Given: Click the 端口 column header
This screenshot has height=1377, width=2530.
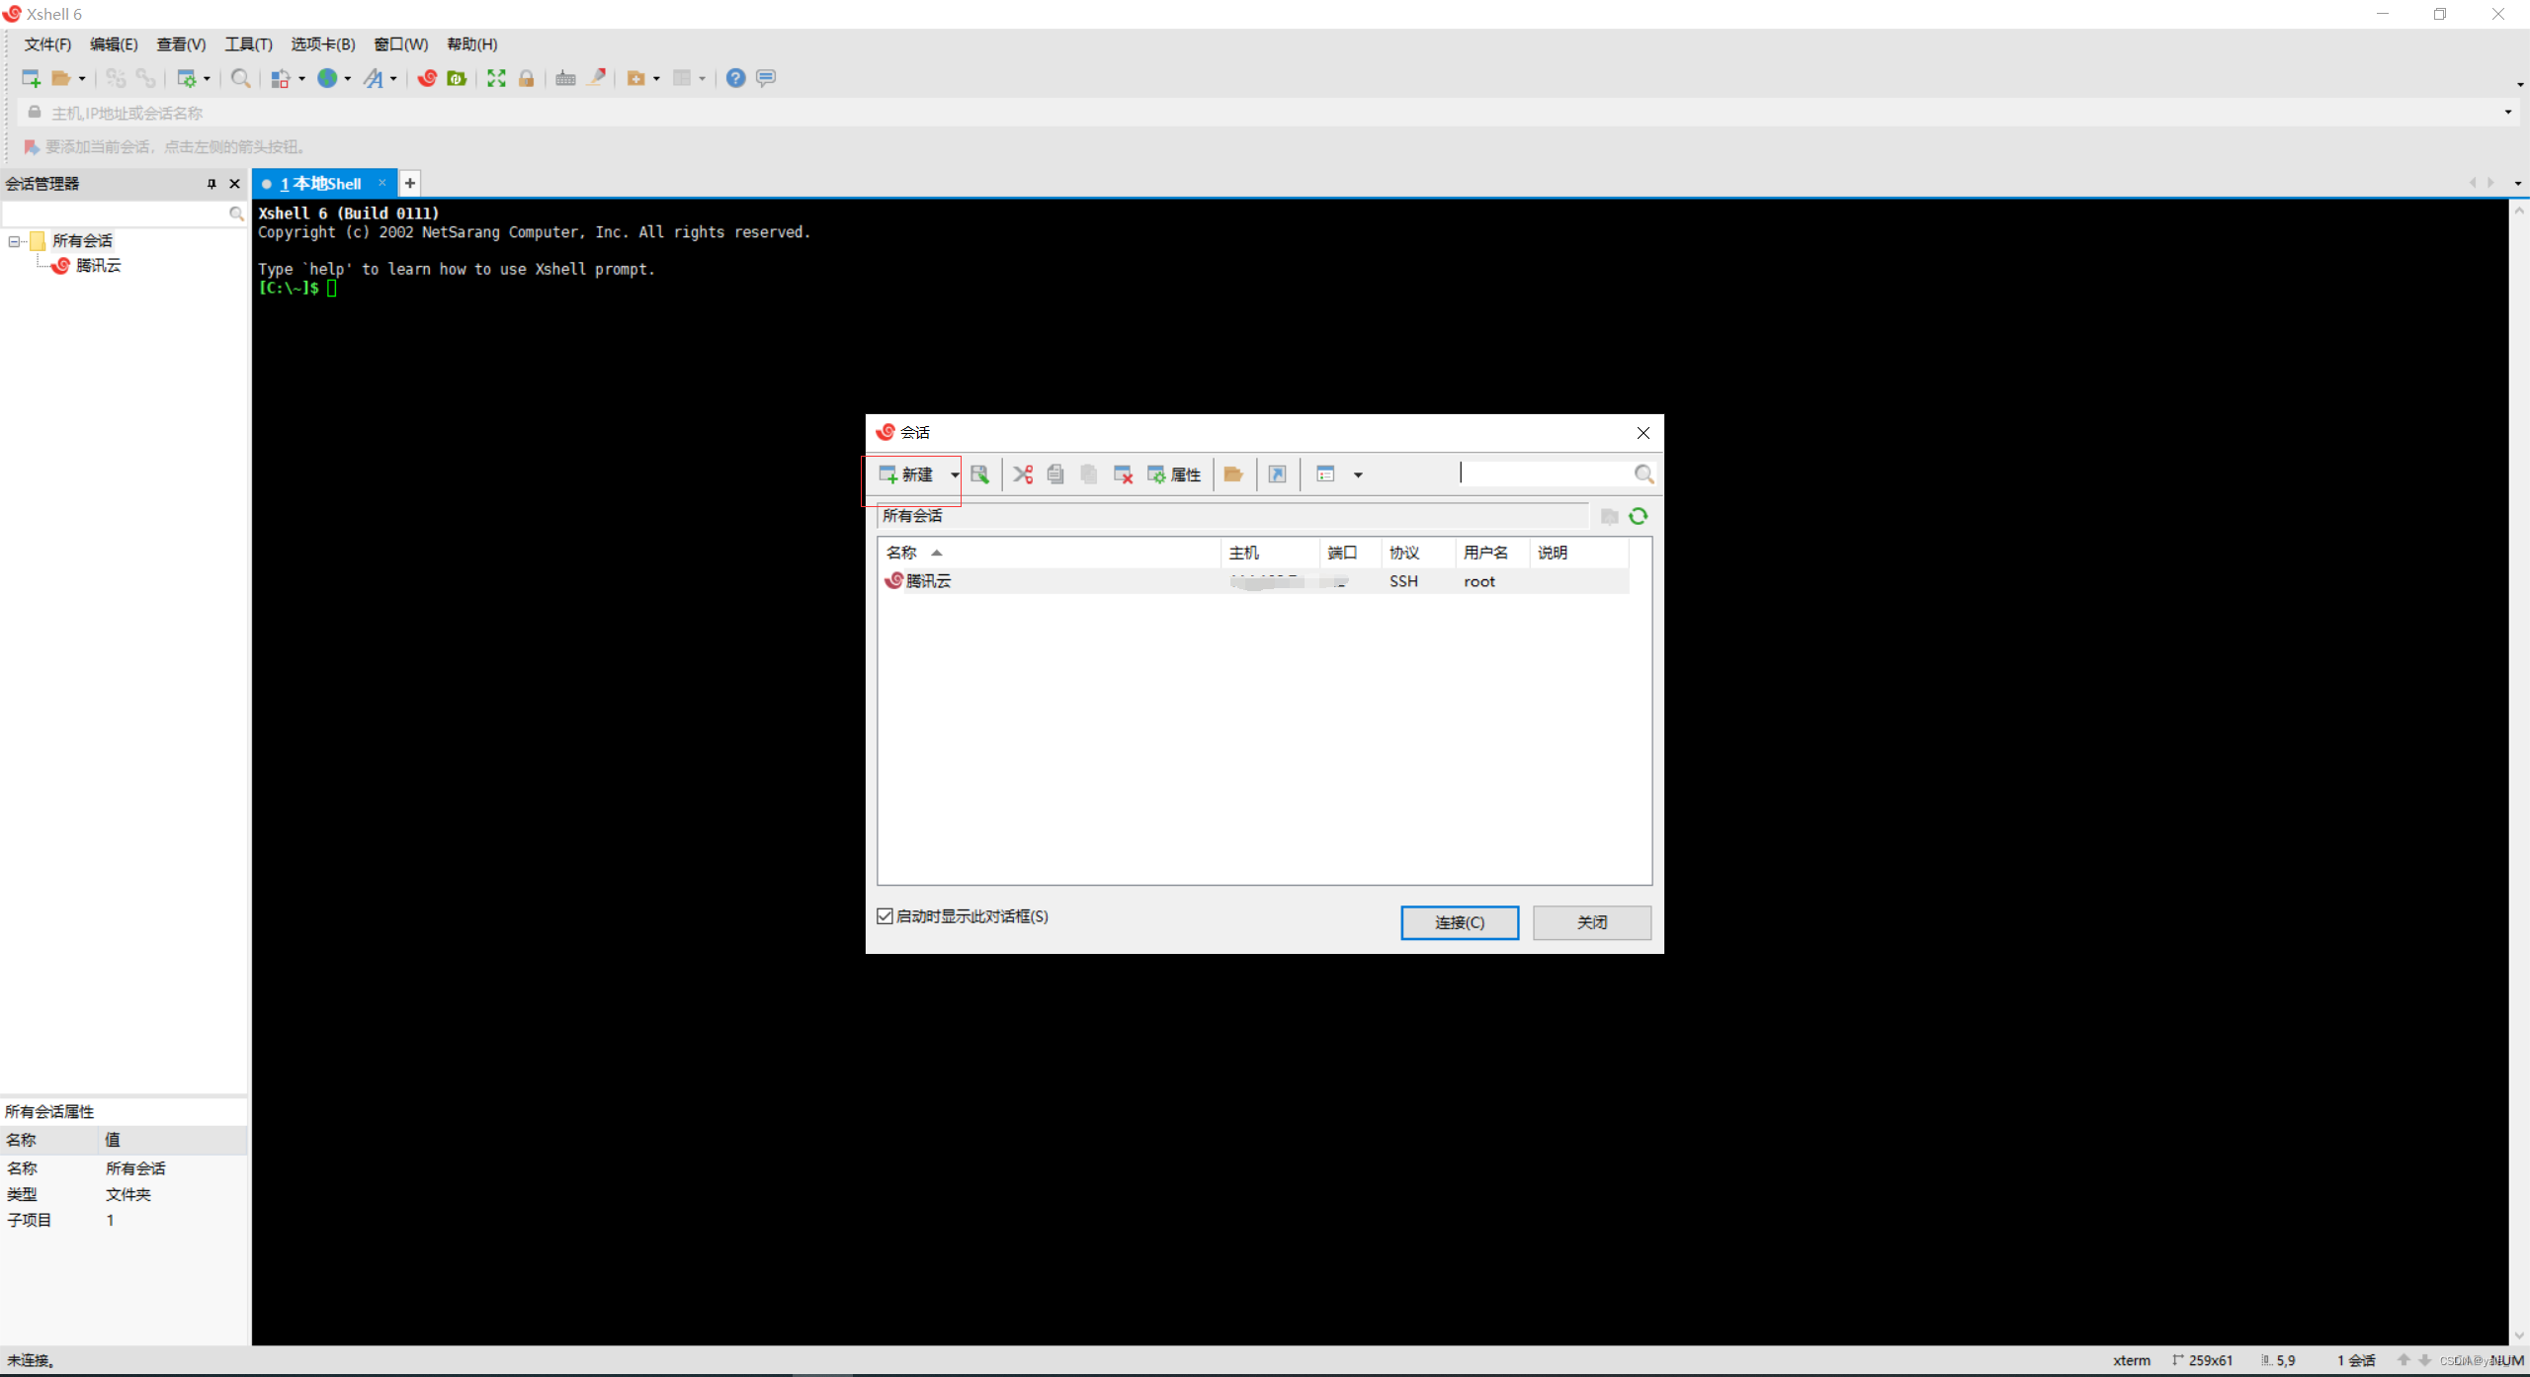Looking at the screenshot, I should pos(1351,553).
